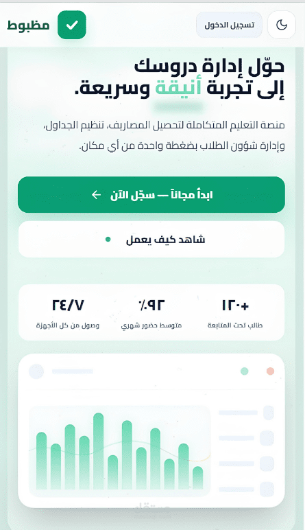Open the تسجيل الدخول login button
The width and height of the screenshot is (305, 530).
pyautogui.click(x=229, y=25)
